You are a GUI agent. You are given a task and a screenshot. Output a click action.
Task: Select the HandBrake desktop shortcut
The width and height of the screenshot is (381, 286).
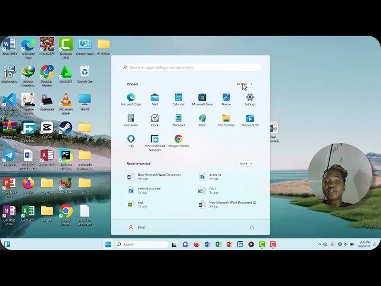click(x=65, y=185)
